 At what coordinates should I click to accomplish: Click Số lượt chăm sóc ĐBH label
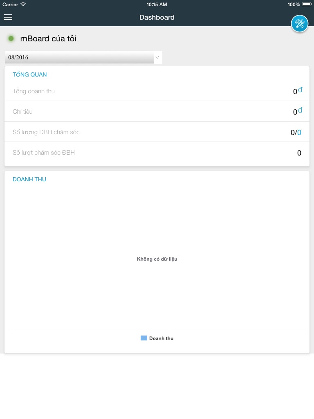tap(44, 153)
